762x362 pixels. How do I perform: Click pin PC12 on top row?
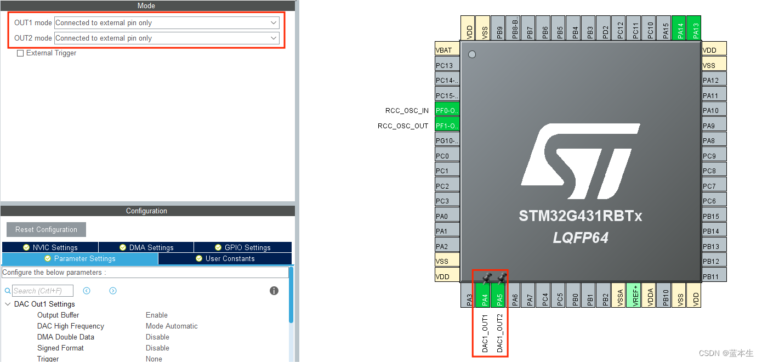[x=619, y=27]
